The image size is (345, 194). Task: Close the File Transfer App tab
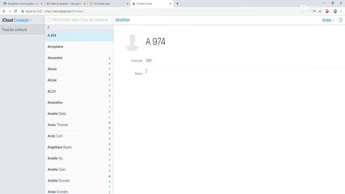click(127, 4)
